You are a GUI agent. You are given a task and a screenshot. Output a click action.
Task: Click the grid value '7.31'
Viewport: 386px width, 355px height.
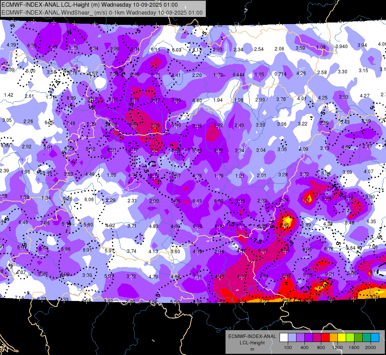[x=197, y=277]
